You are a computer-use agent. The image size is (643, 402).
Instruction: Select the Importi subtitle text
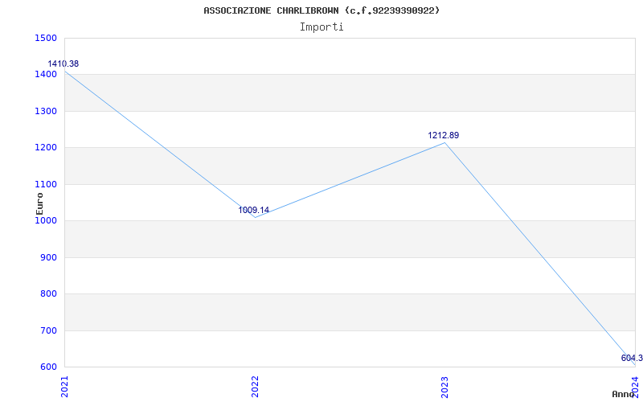pos(321,27)
